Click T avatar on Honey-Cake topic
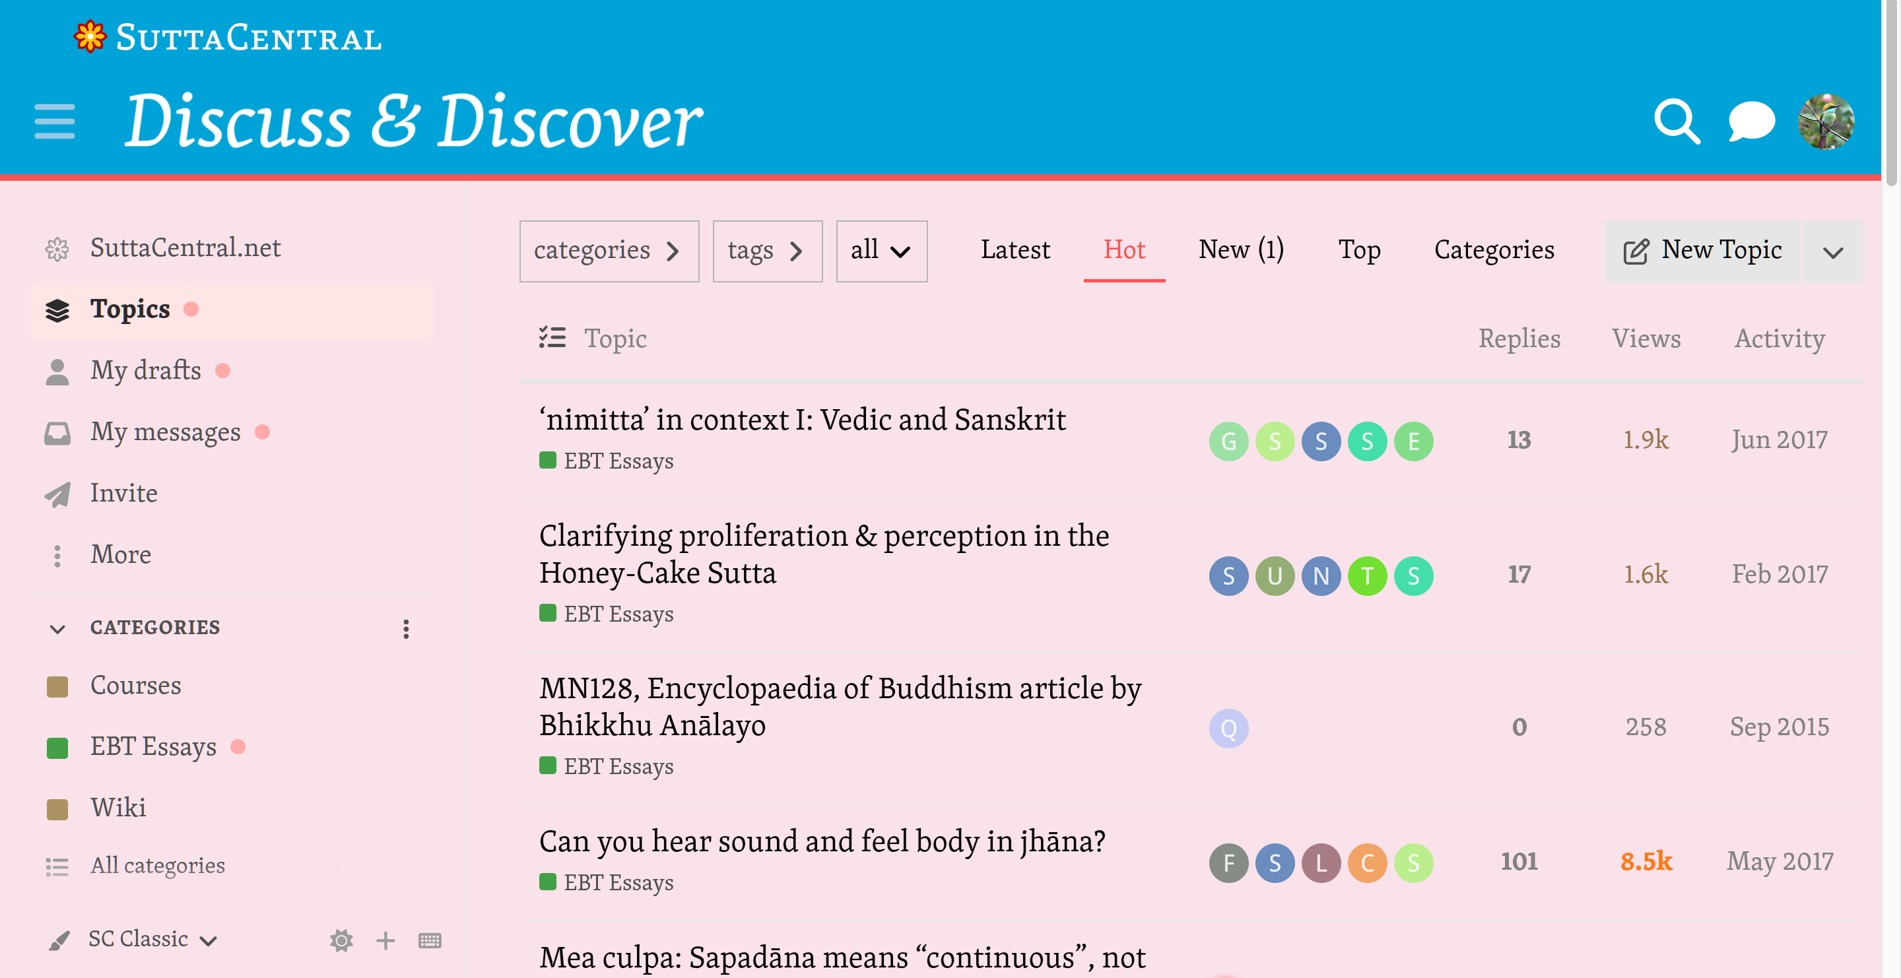This screenshot has width=1901, height=978. coord(1368,575)
